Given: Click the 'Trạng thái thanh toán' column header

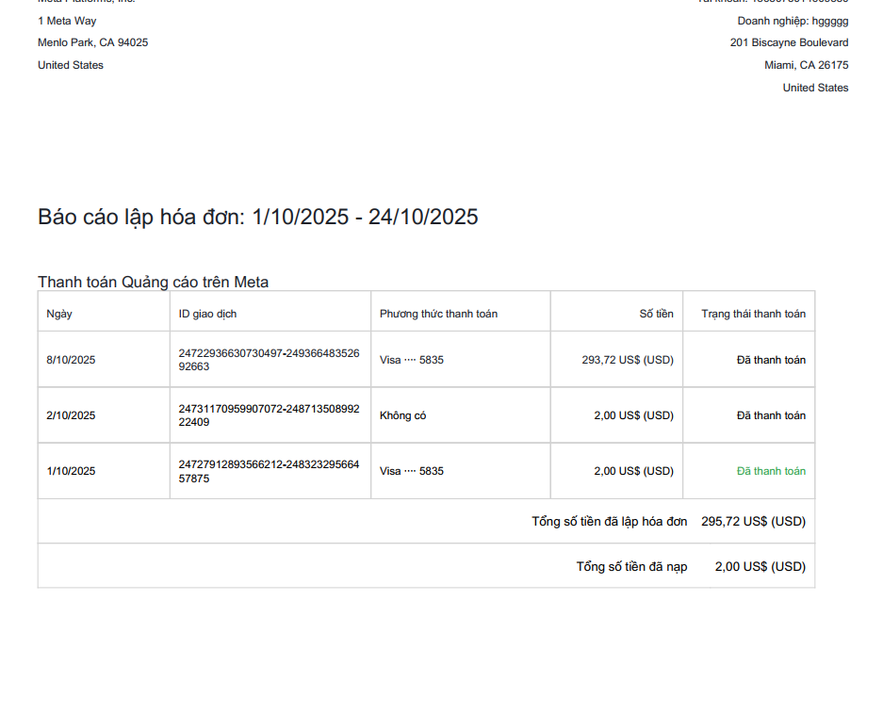Looking at the screenshot, I should click(754, 315).
